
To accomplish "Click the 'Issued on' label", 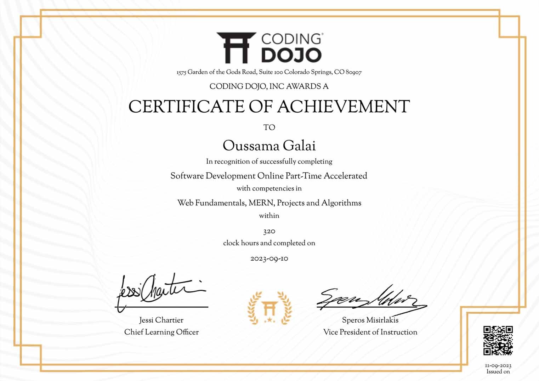I will (x=498, y=371).
